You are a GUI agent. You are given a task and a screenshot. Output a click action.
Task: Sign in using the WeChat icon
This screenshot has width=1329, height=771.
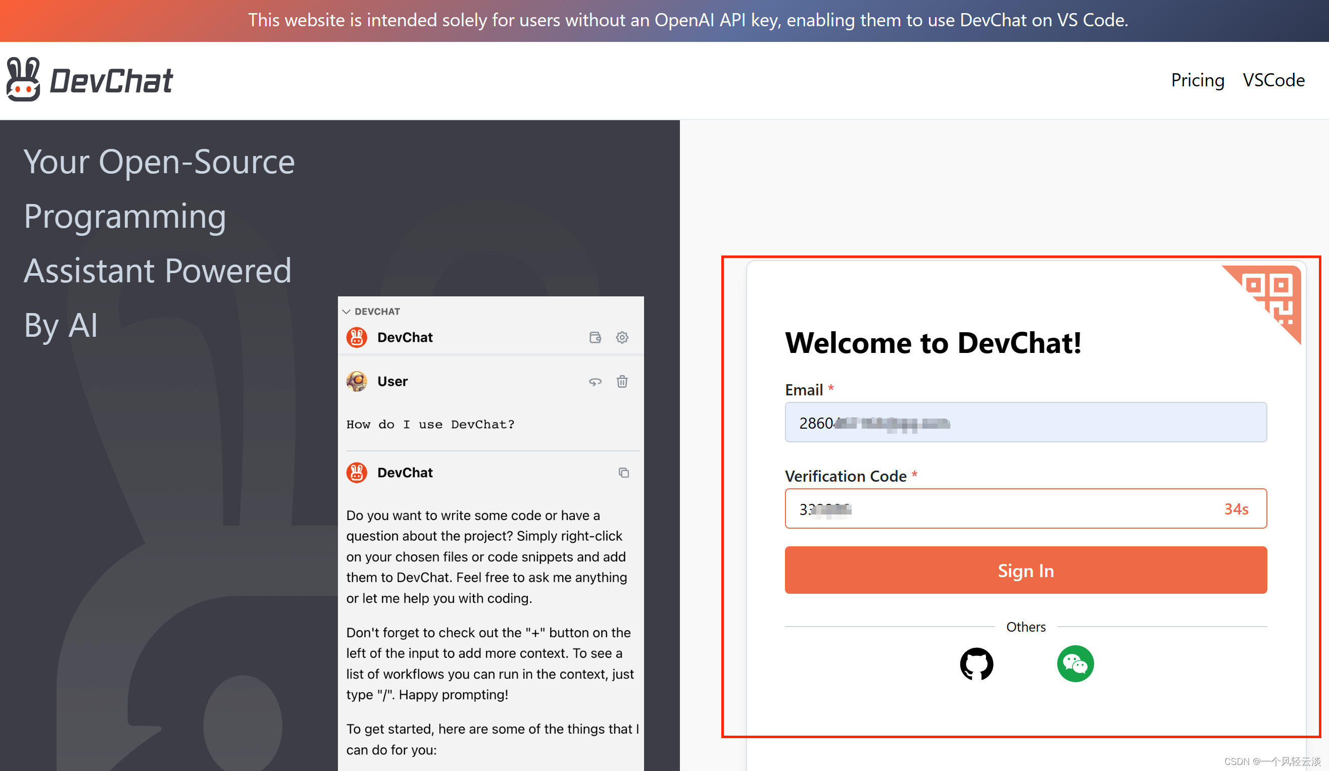1075,663
